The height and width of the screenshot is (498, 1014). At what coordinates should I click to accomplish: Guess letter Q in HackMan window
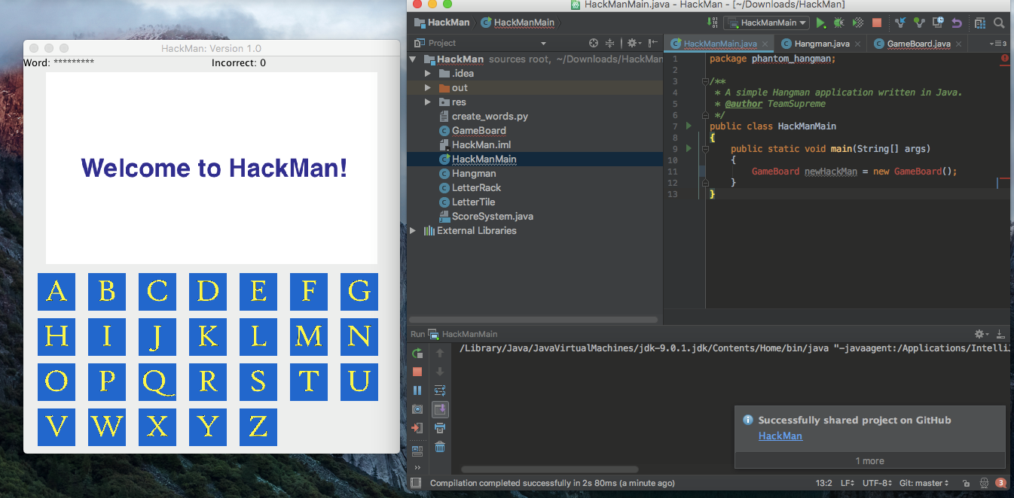click(x=157, y=382)
